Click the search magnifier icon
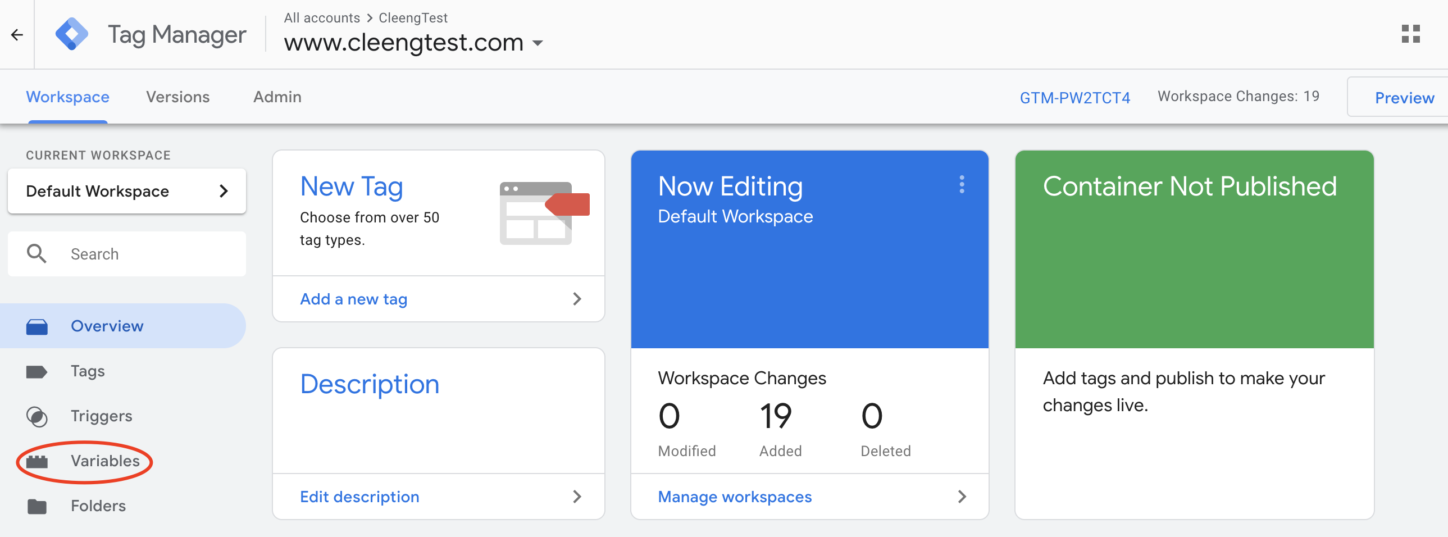Viewport: 1448px width, 537px height. (x=37, y=253)
